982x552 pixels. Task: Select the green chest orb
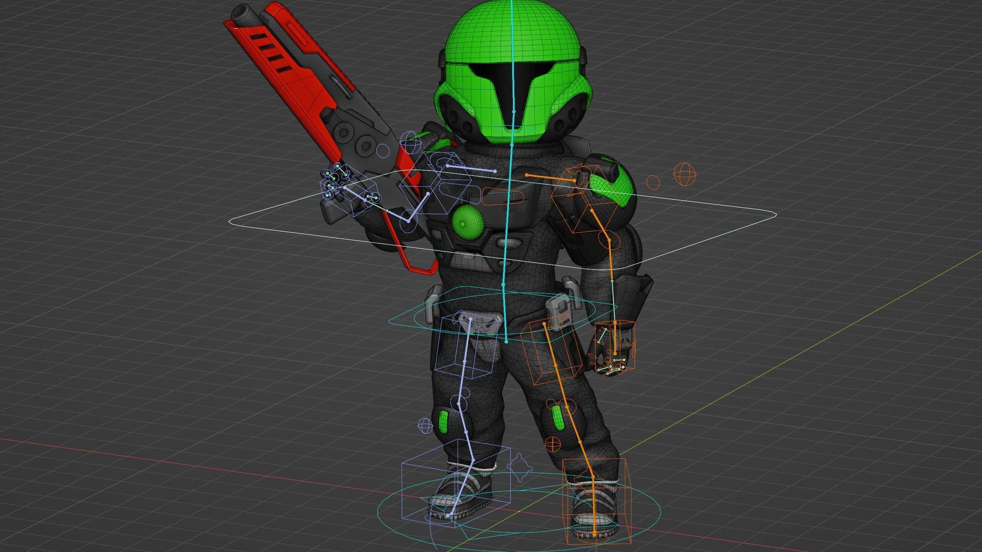pyautogui.click(x=468, y=223)
